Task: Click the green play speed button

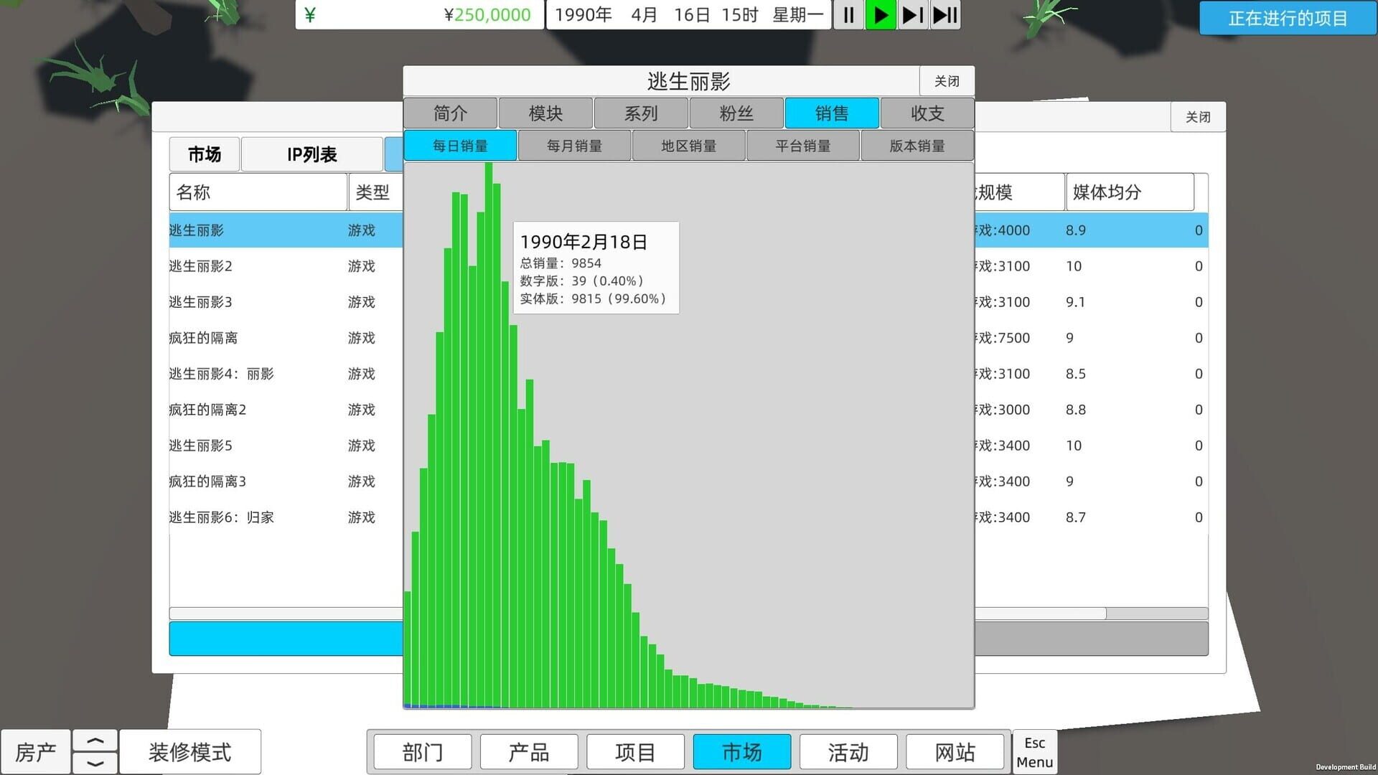Action: coord(881,15)
